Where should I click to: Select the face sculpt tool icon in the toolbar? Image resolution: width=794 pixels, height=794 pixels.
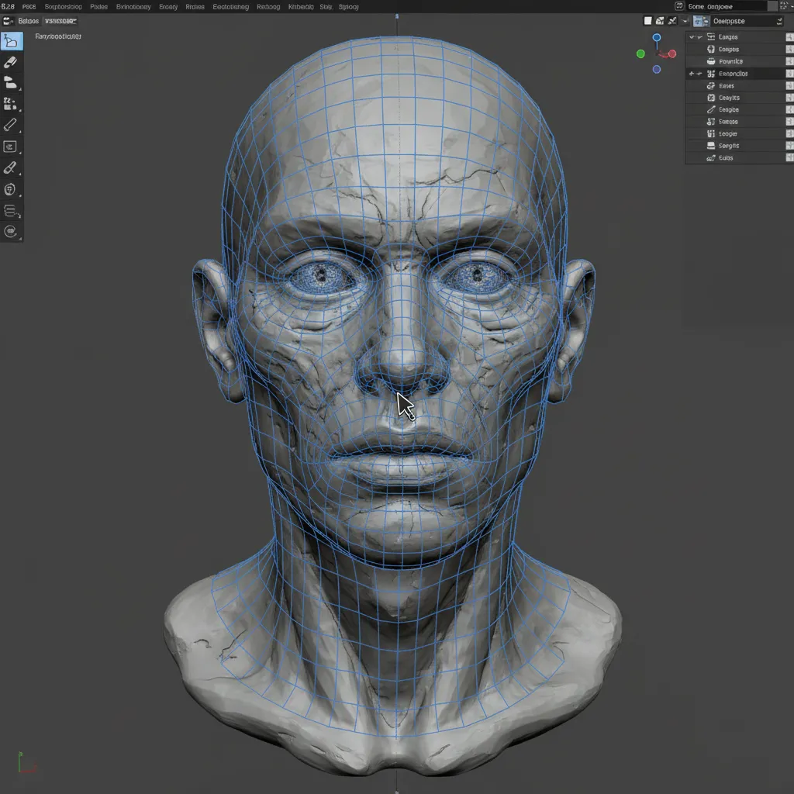click(x=12, y=188)
